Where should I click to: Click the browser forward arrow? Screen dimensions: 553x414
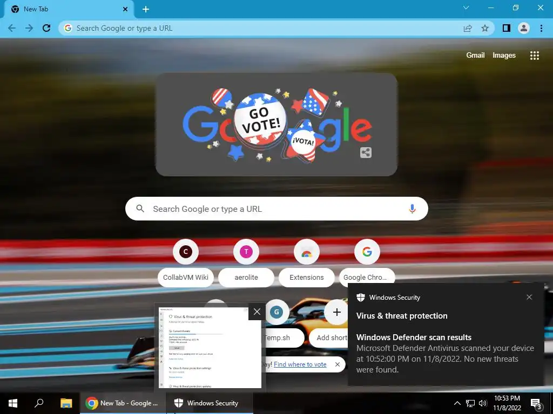29,28
